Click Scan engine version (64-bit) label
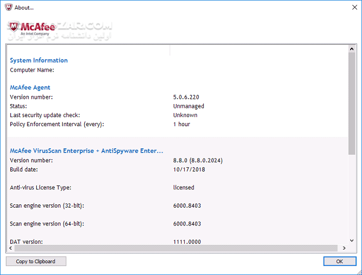Screen dimensions: 362x275 47,224
